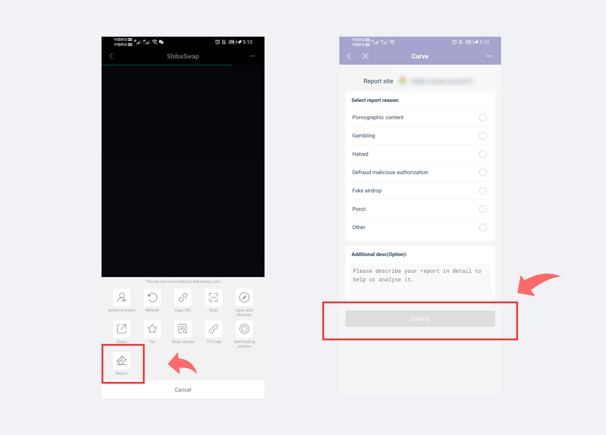Viewport: 606px width, 435px height.
Task: Tap the Report icon
Action: (x=121, y=361)
